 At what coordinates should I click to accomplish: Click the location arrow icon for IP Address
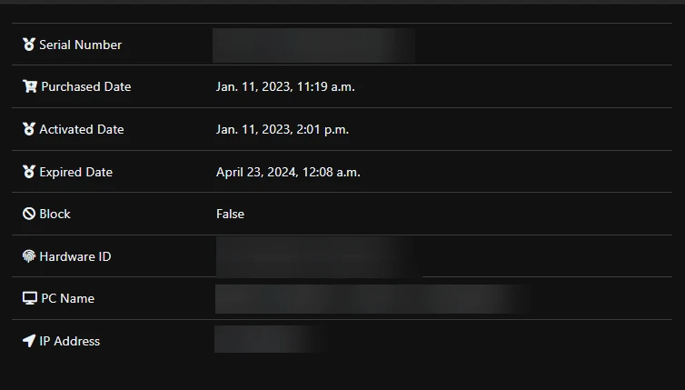[x=29, y=341]
